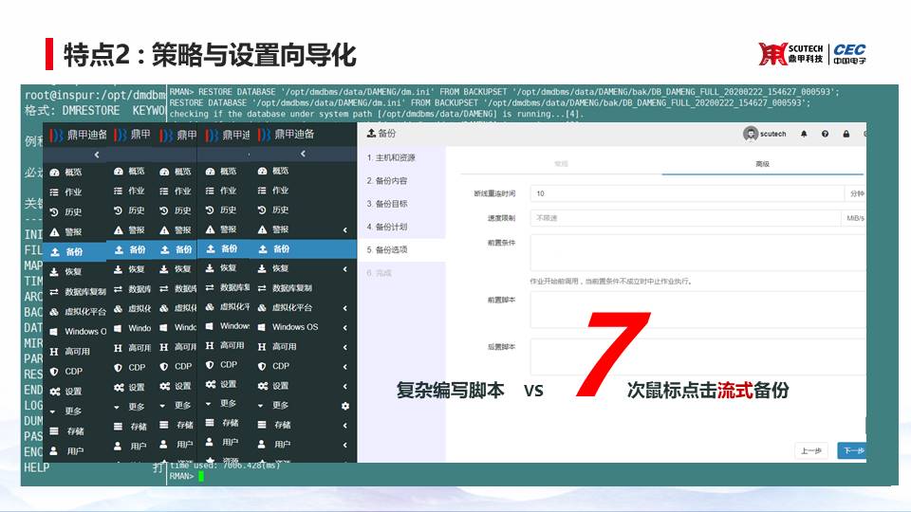Viewport: 911px width, 512px height.
Task: Go to wizard step 2. 备份内容
Action: tap(402, 180)
